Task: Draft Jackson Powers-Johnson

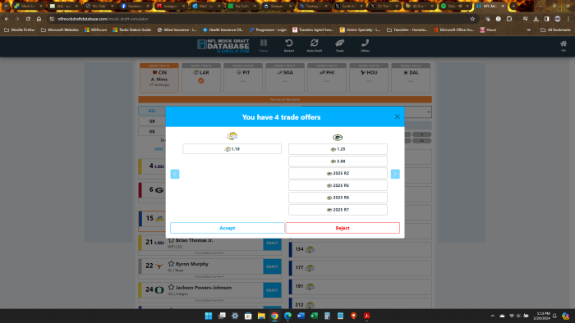Action: [272, 290]
